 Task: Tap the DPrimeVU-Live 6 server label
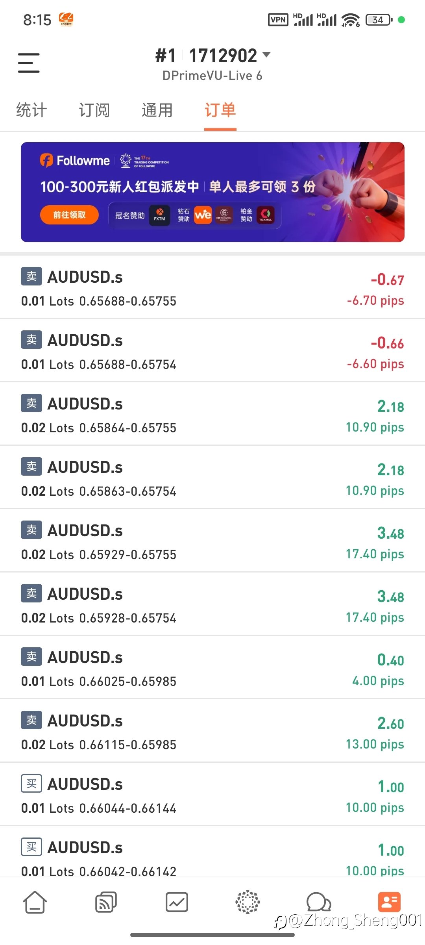pos(212,76)
